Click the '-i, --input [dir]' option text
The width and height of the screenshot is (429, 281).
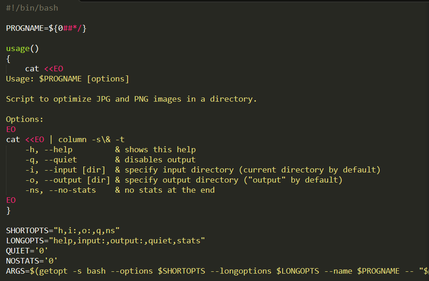65,170
